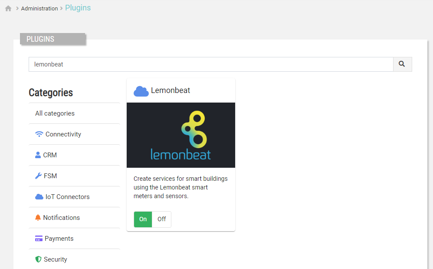Image resolution: width=433 pixels, height=269 pixels.
Task: Filter by CRM category label
Action: (x=50, y=155)
